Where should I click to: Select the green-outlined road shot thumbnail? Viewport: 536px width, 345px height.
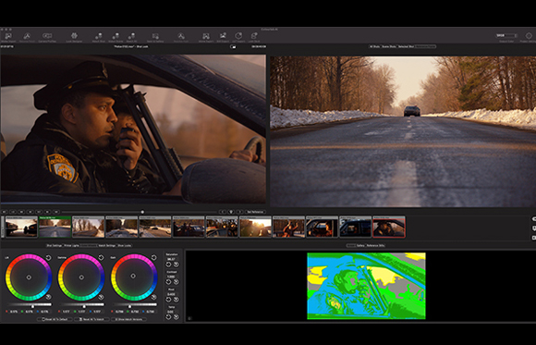(x=55, y=227)
